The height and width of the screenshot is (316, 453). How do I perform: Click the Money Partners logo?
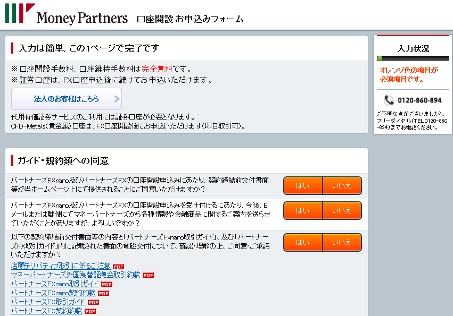coord(66,14)
